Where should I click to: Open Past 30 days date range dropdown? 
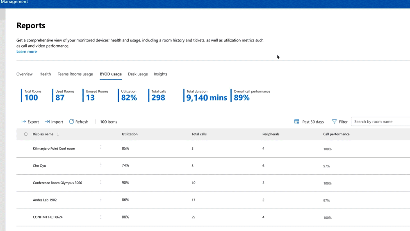(313, 122)
